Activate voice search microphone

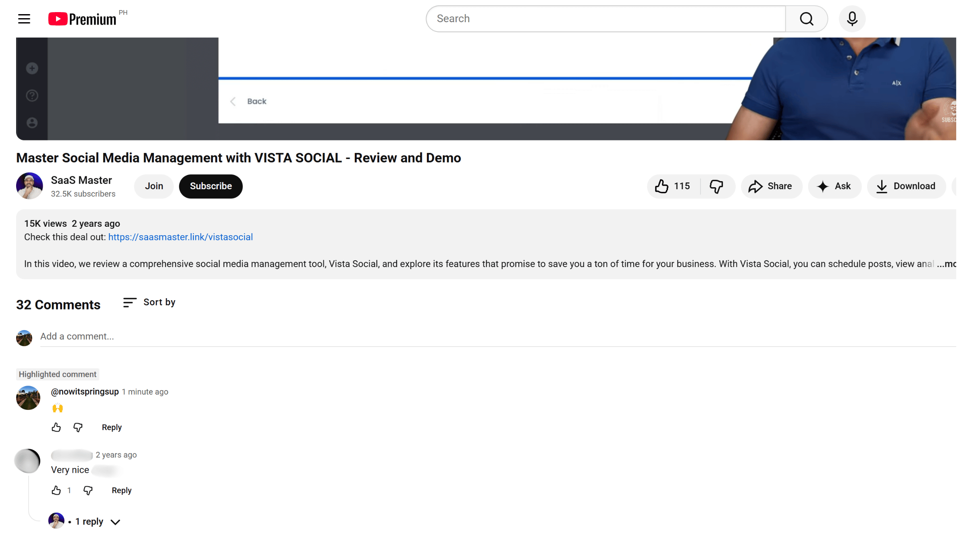tap(852, 19)
